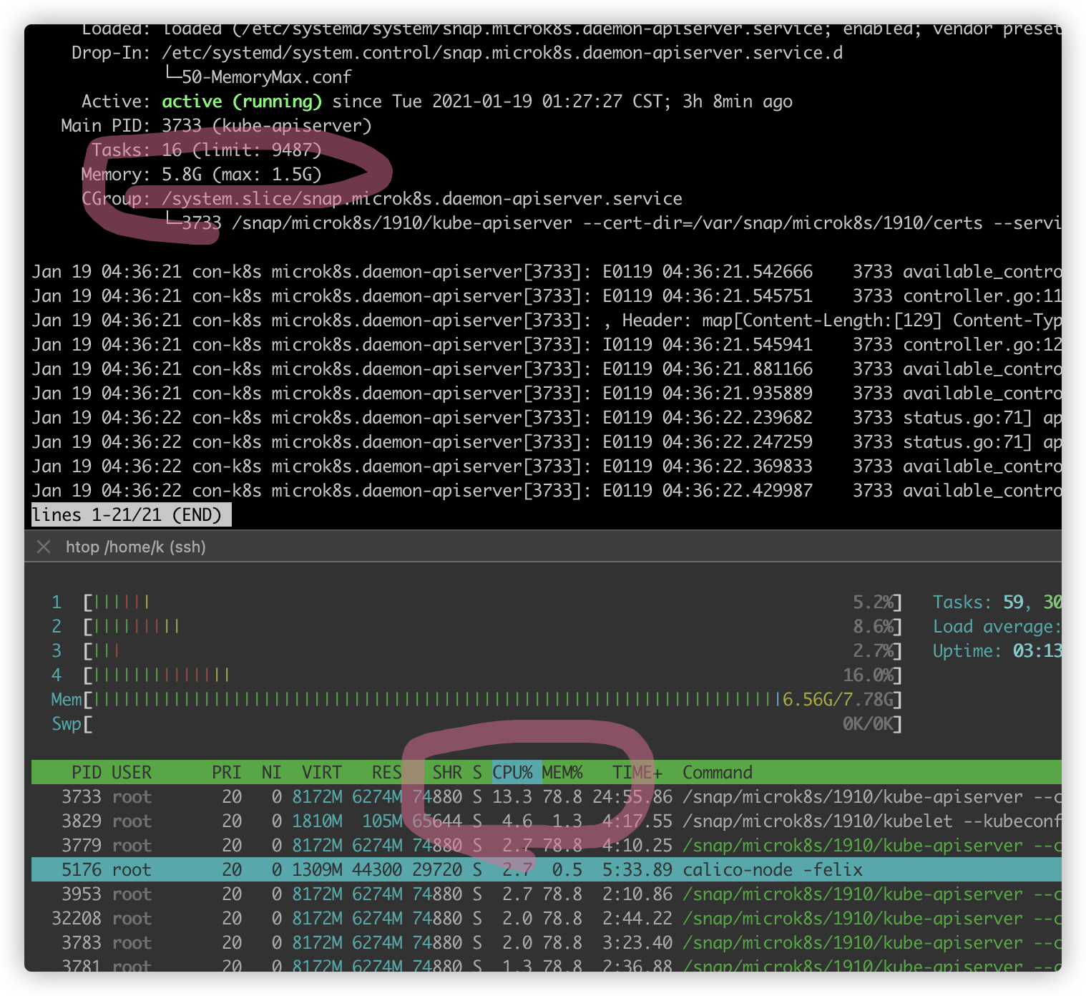Sort by the USER column header
Screen dimensions: 1086x996
tap(131, 772)
